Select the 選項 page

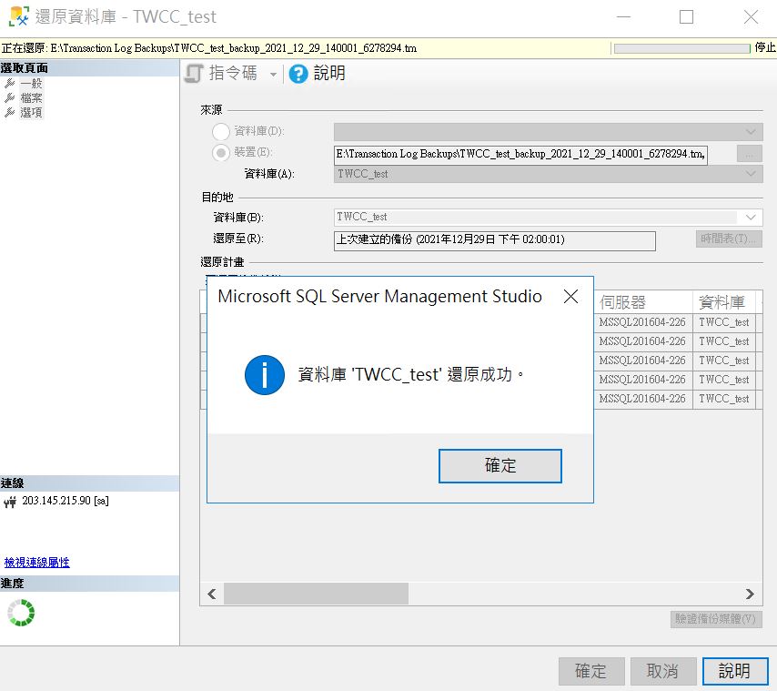(31, 113)
